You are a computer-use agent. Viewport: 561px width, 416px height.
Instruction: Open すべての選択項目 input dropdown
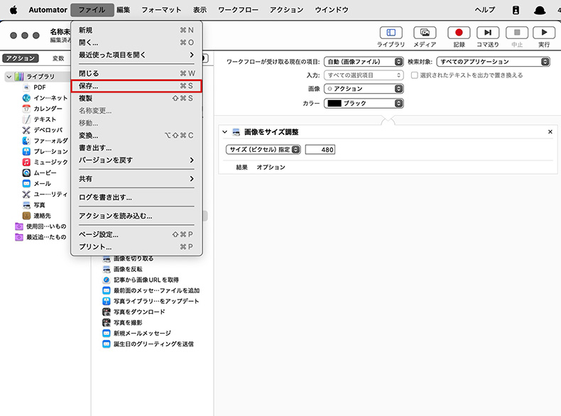coord(364,75)
